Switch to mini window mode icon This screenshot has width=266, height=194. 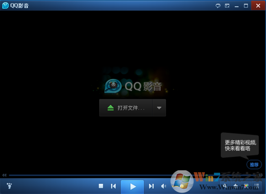[x=227, y=6]
